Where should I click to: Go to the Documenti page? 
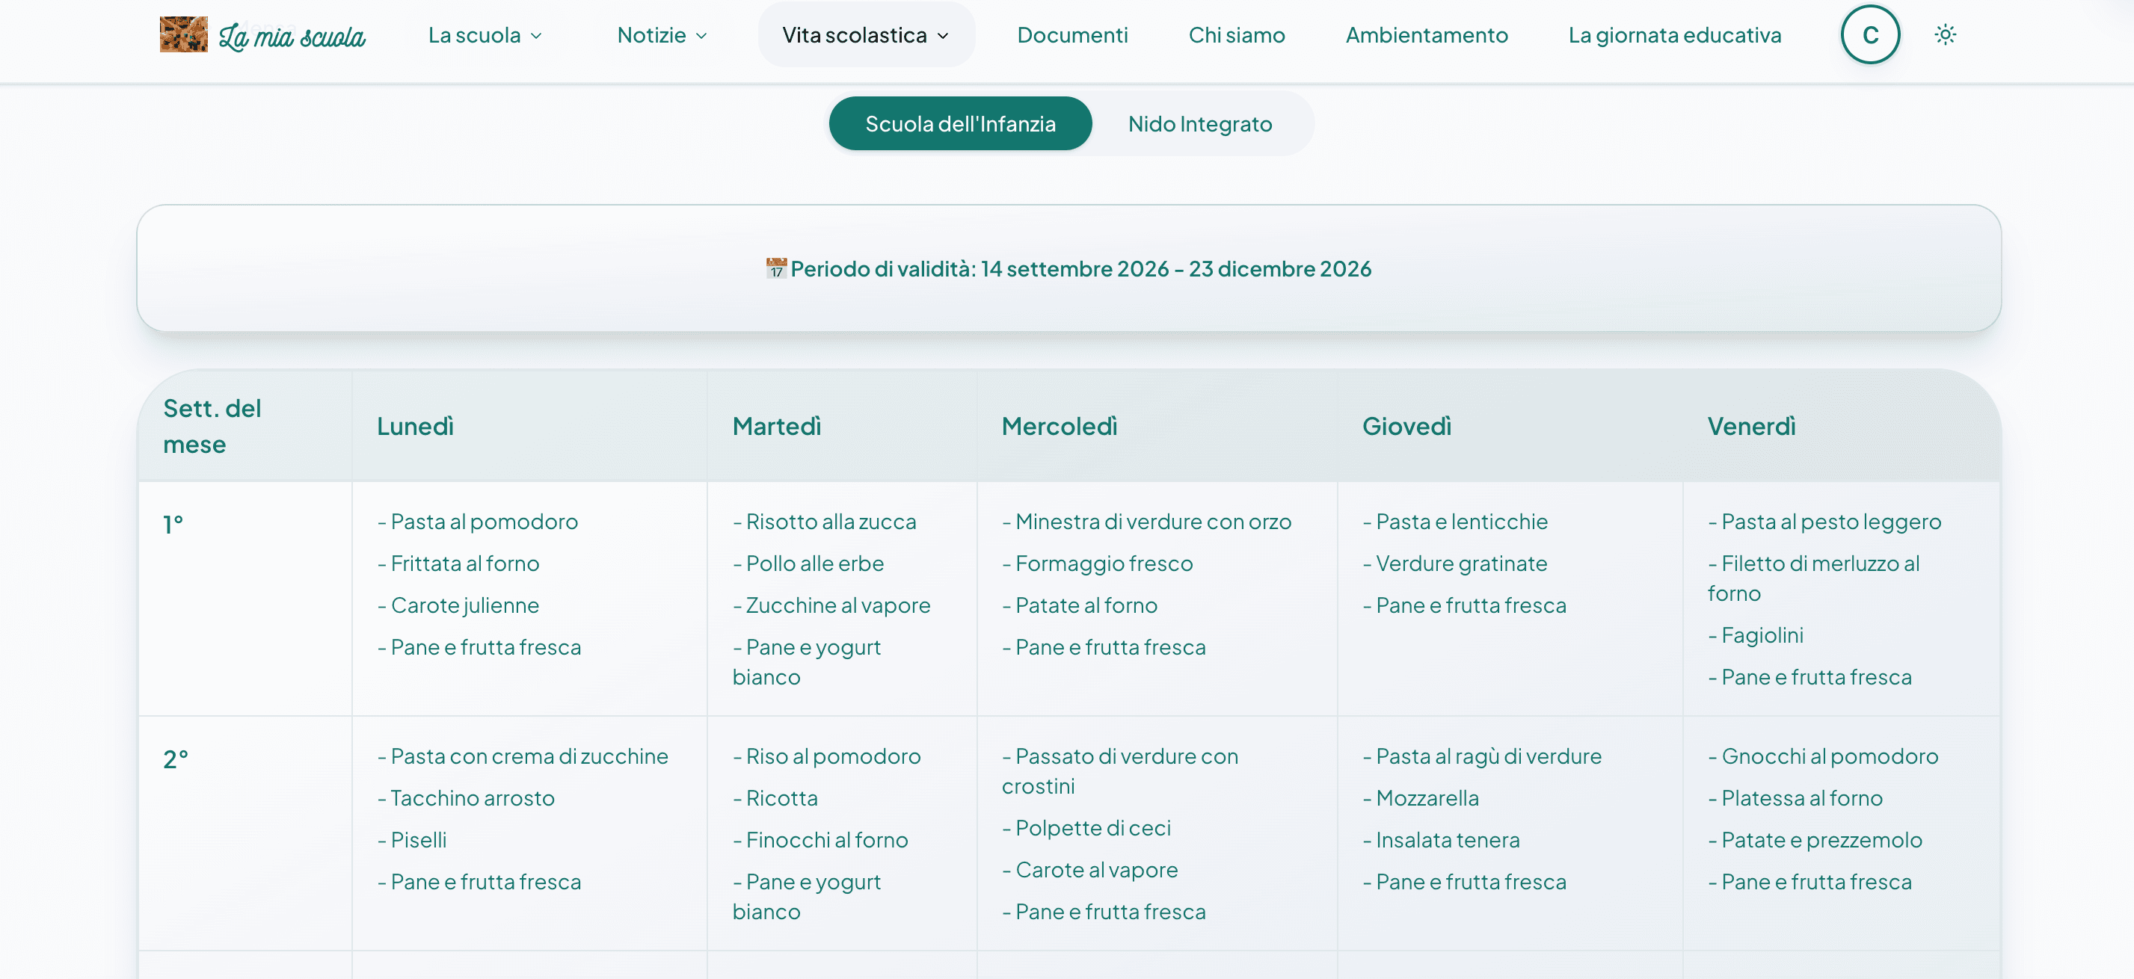(1072, 35)
